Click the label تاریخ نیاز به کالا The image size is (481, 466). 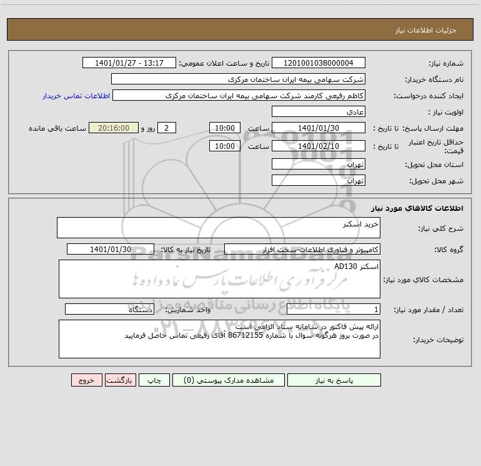pyautogui.click(x=186, y=250)
